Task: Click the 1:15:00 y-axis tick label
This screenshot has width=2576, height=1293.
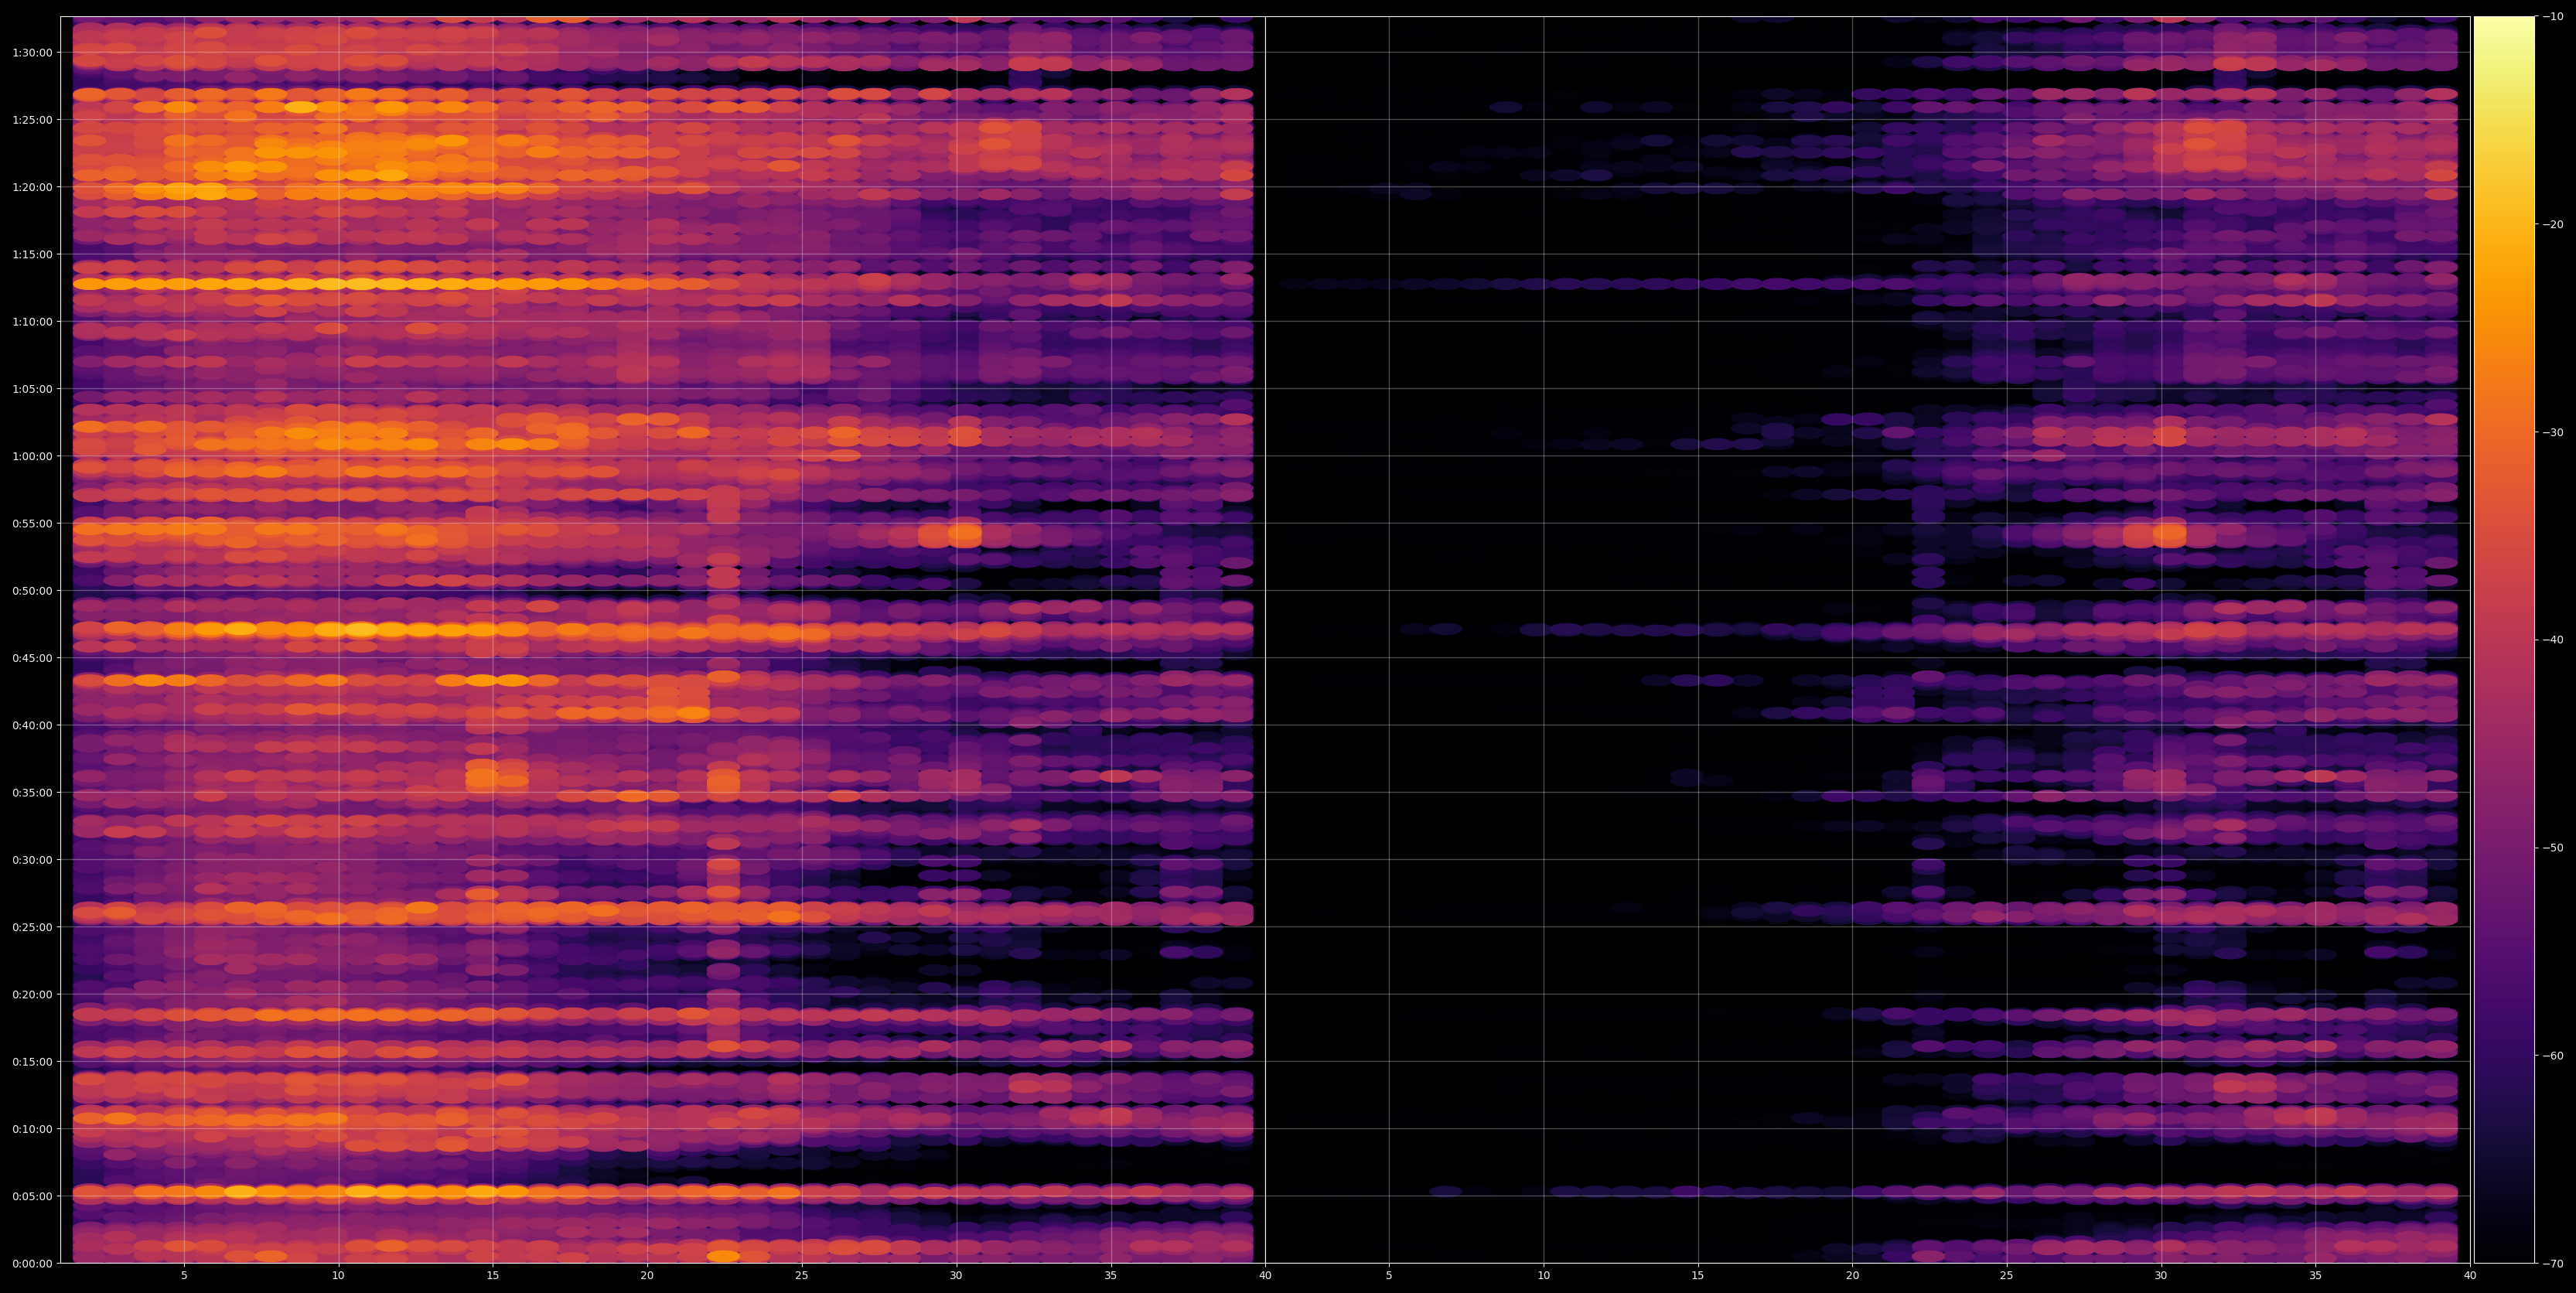Action: pyautogui.click(x=32, y=254)
